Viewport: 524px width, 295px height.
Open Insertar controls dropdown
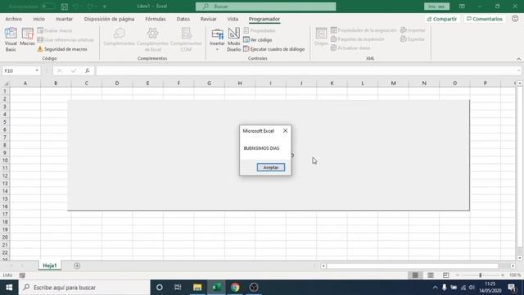217,39
